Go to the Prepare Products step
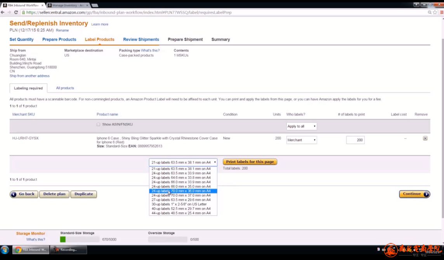Viewport: 444px width, 260px height. point(59,40)
